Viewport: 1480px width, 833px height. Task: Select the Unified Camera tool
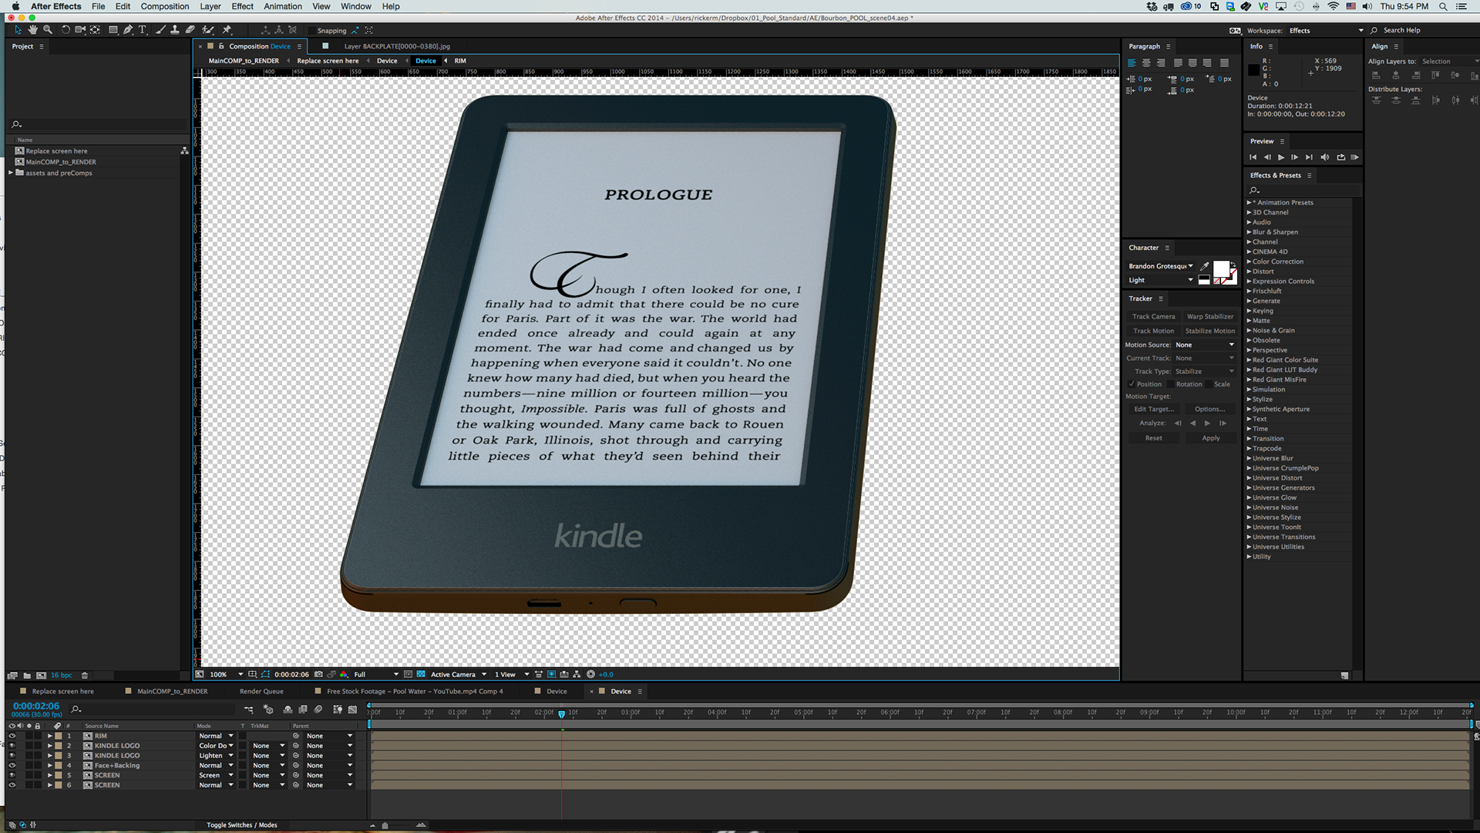tap(80, 30)
